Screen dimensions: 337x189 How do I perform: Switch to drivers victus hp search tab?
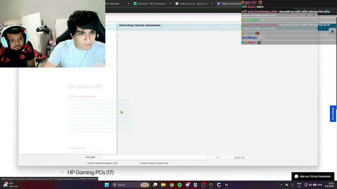pyautogui.click(x=194, y=4)
